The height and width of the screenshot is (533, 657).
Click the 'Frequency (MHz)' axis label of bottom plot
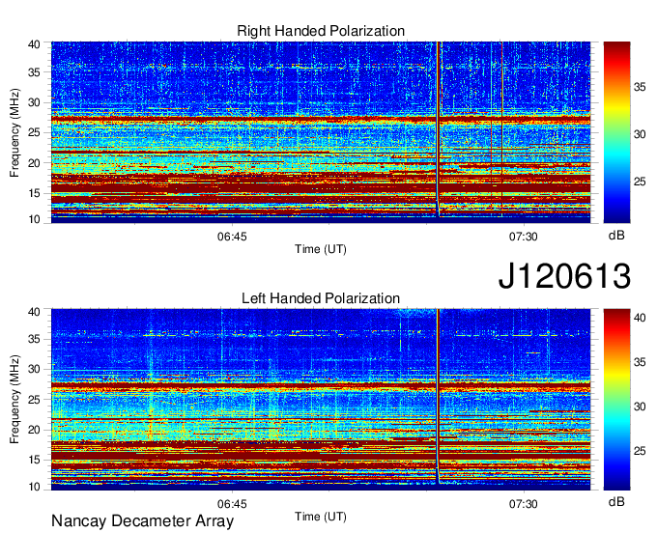14,400
